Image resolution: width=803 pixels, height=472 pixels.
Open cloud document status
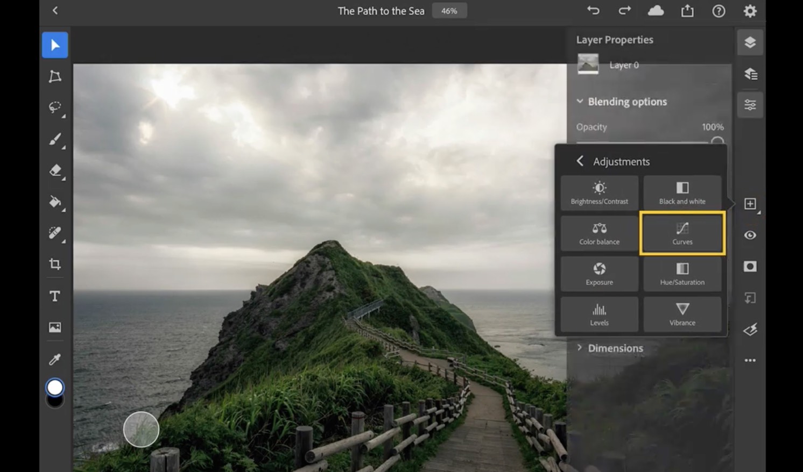click(656, 10)
